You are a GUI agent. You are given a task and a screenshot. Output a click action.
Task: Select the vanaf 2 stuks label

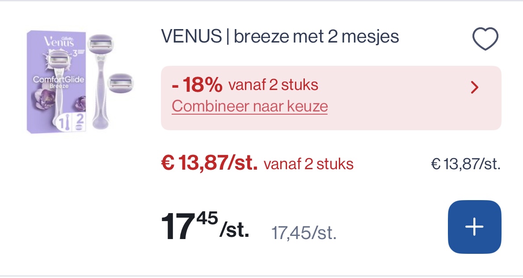pos(308,164)
